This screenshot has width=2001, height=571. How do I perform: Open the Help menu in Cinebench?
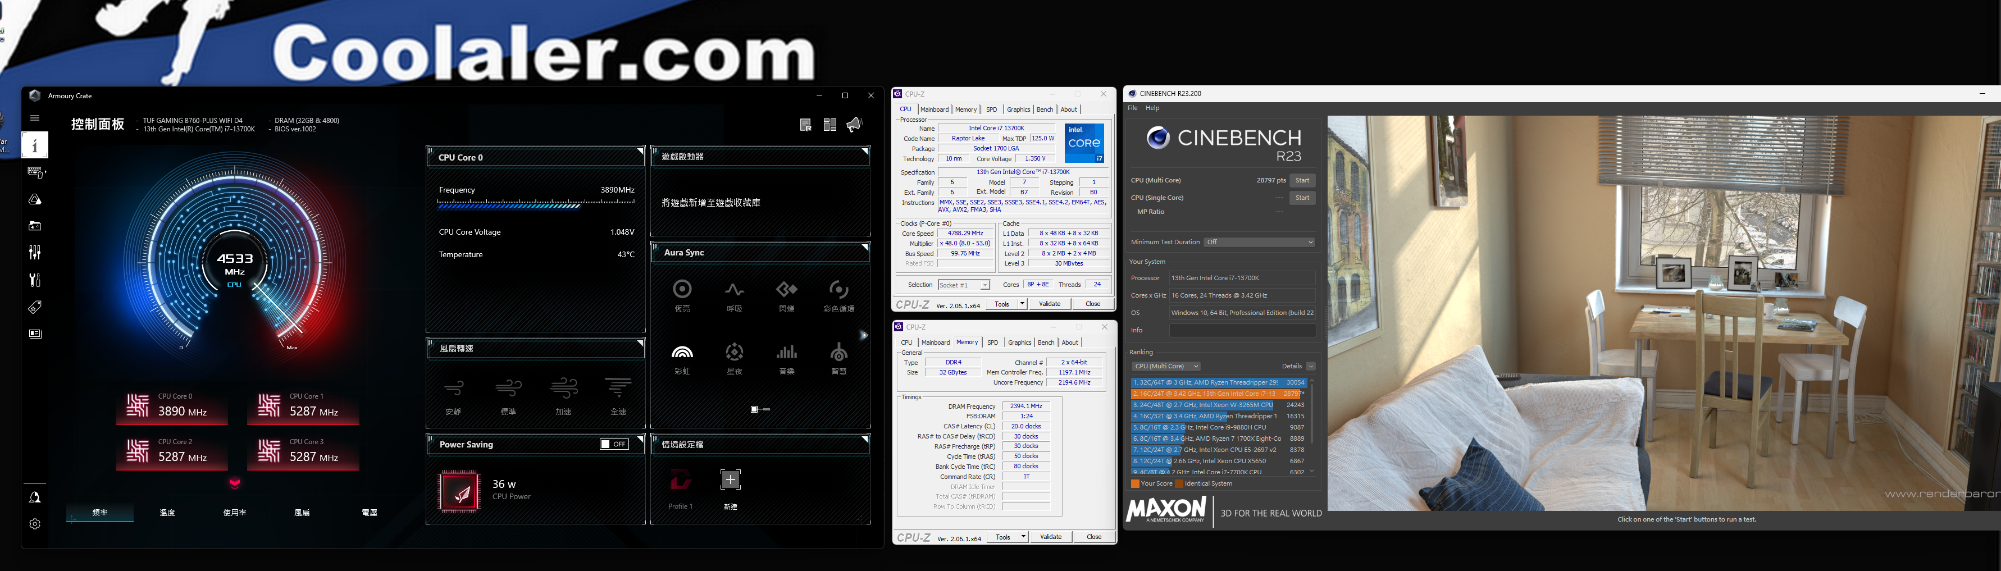(x=1152, y=108)
